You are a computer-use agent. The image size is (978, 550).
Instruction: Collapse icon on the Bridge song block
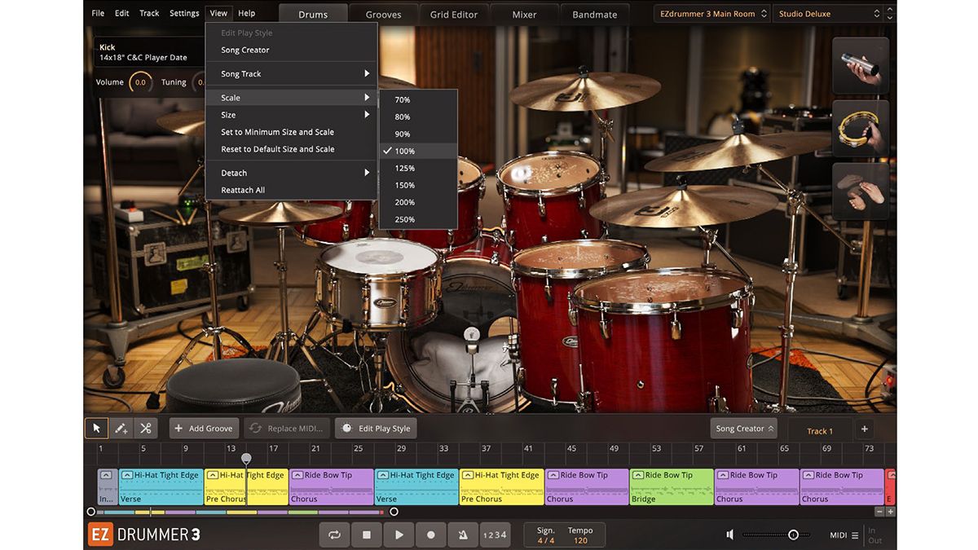click(637, 475)
